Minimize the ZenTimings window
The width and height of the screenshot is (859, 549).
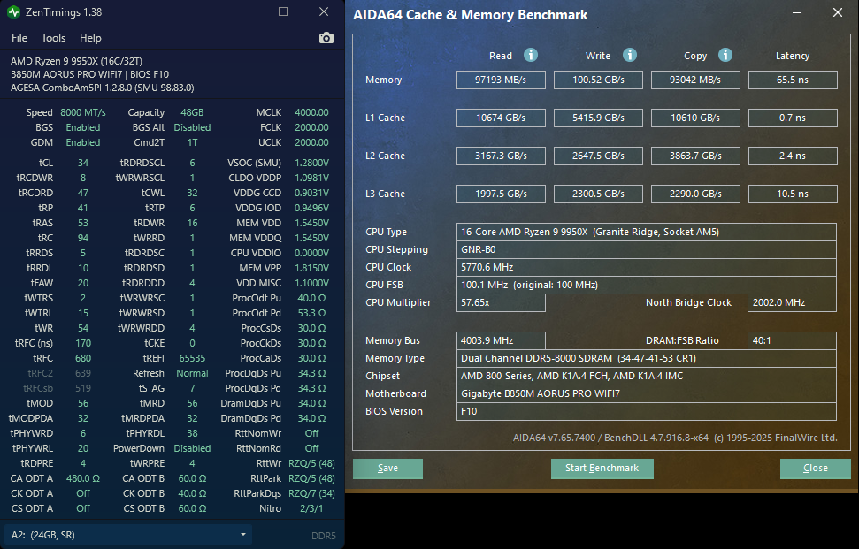tap(242, 11)
